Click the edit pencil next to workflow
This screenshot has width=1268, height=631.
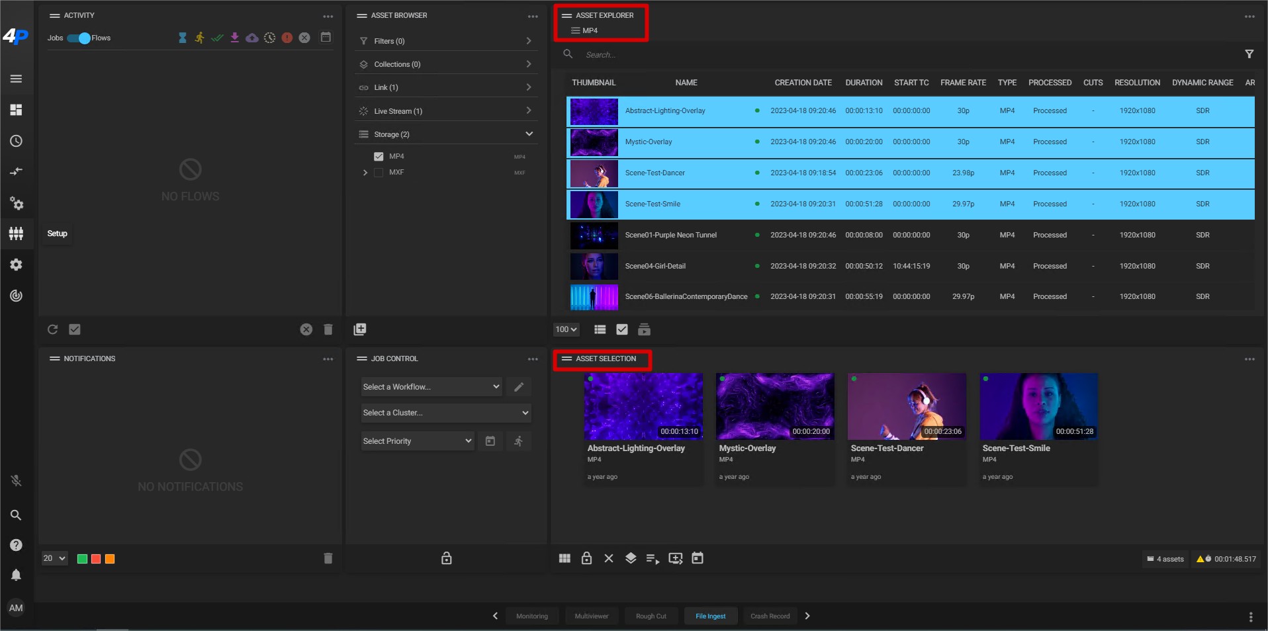[x=519, y=387]
